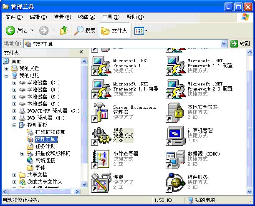The width and height of the screenshot is (255, 206).
Task: Click file list scroll down arrow
Action: point(250,192)
